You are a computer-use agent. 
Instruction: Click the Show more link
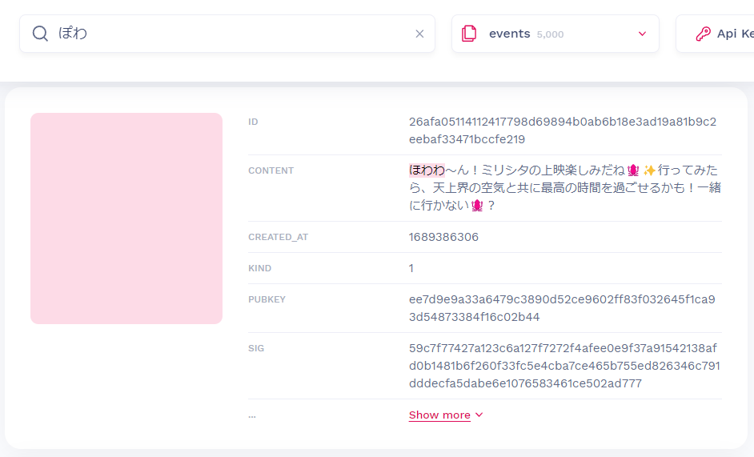tap(439, 415)
